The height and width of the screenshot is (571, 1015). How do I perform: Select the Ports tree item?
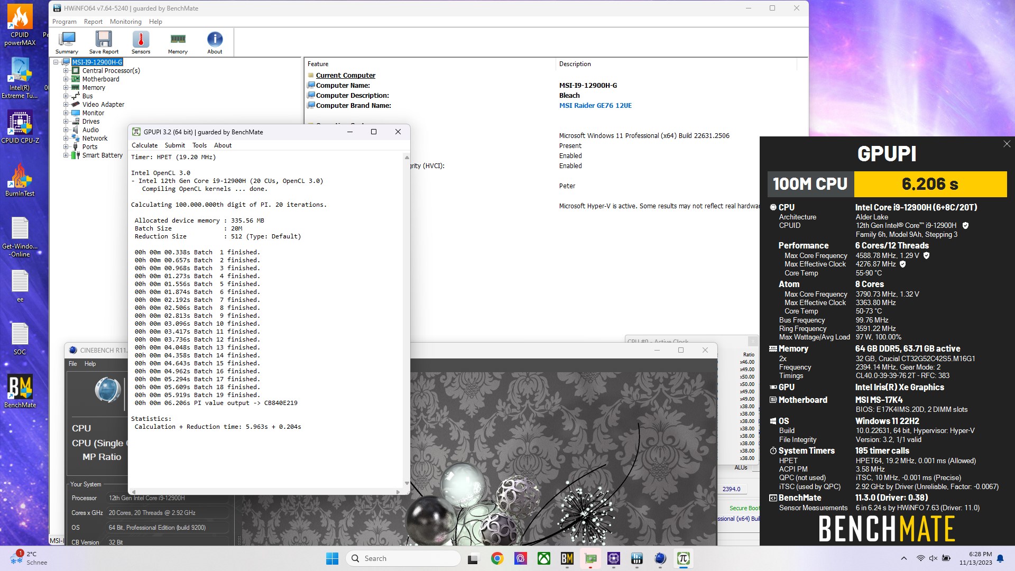click(x=90, y=146)
